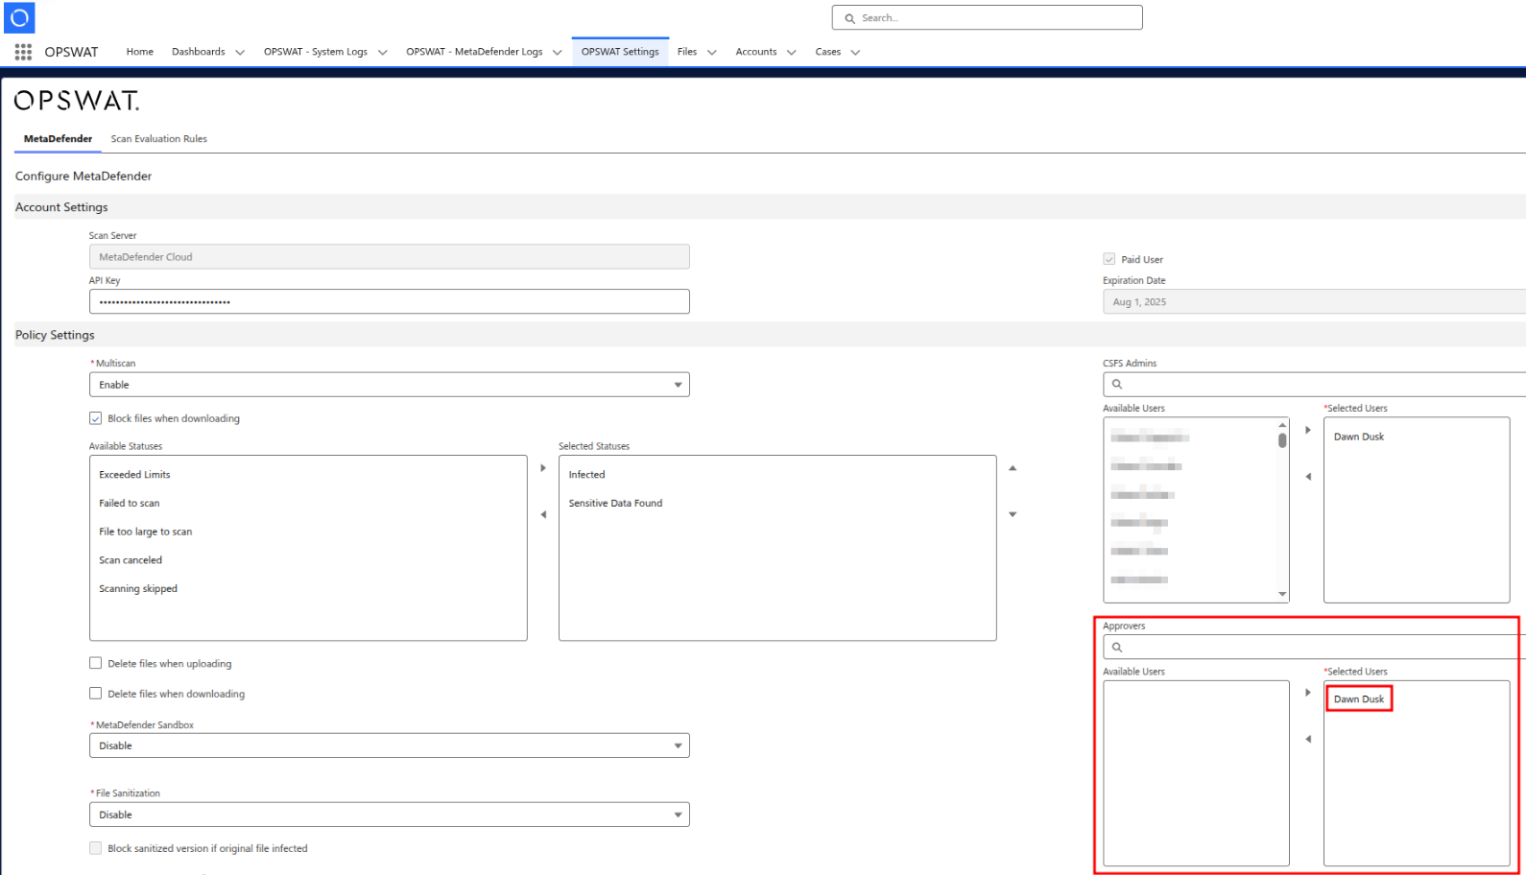Move selected status down in order
This screenshot has width=1526, height=875.
(1013, 514)
